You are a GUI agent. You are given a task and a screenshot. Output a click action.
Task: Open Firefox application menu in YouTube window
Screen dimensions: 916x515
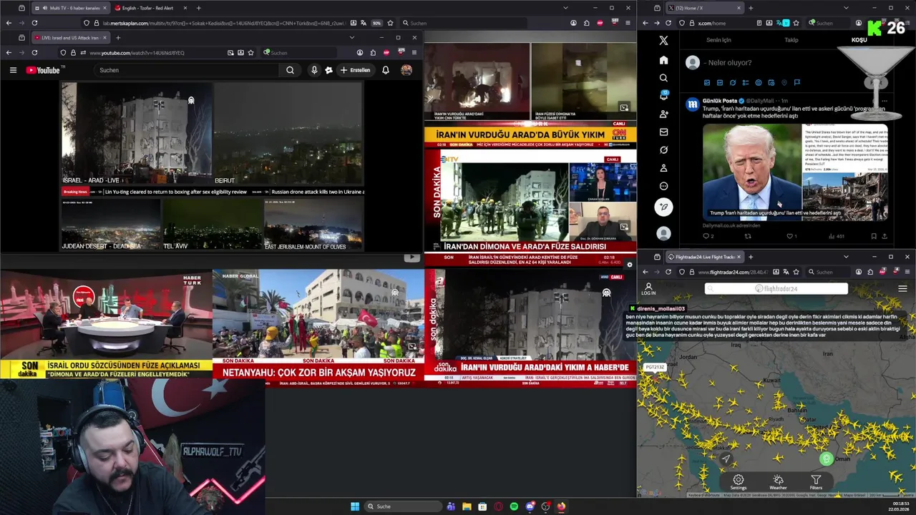[414, 52]
